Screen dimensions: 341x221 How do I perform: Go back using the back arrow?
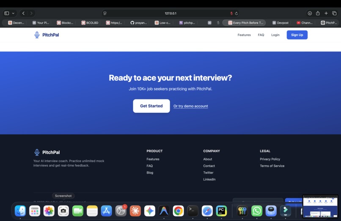coord(24,13)
